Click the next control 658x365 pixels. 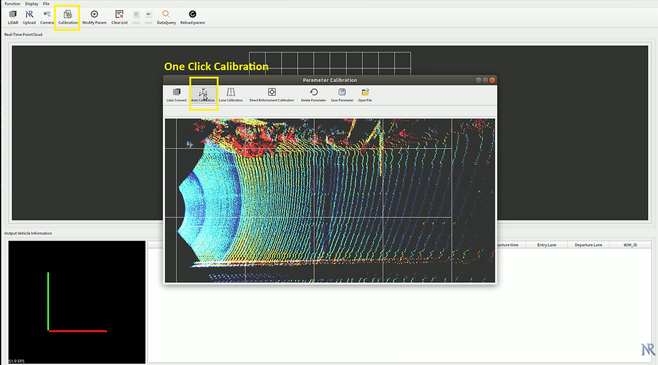coord(148,18)
